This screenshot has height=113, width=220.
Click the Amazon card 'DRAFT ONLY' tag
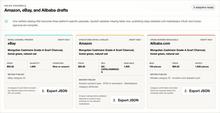[135, 40]
